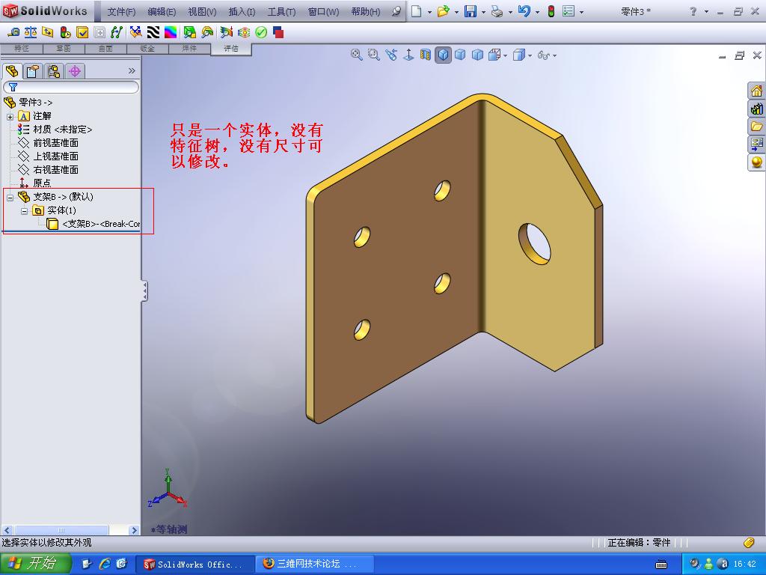766x575 pixels.
Task: Open FloXpress flow analysis icon
Action: point(244,32)
